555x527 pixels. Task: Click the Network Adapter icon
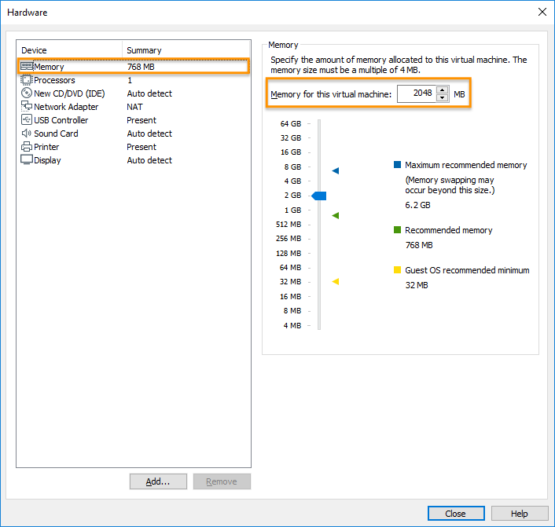[27, 106]
